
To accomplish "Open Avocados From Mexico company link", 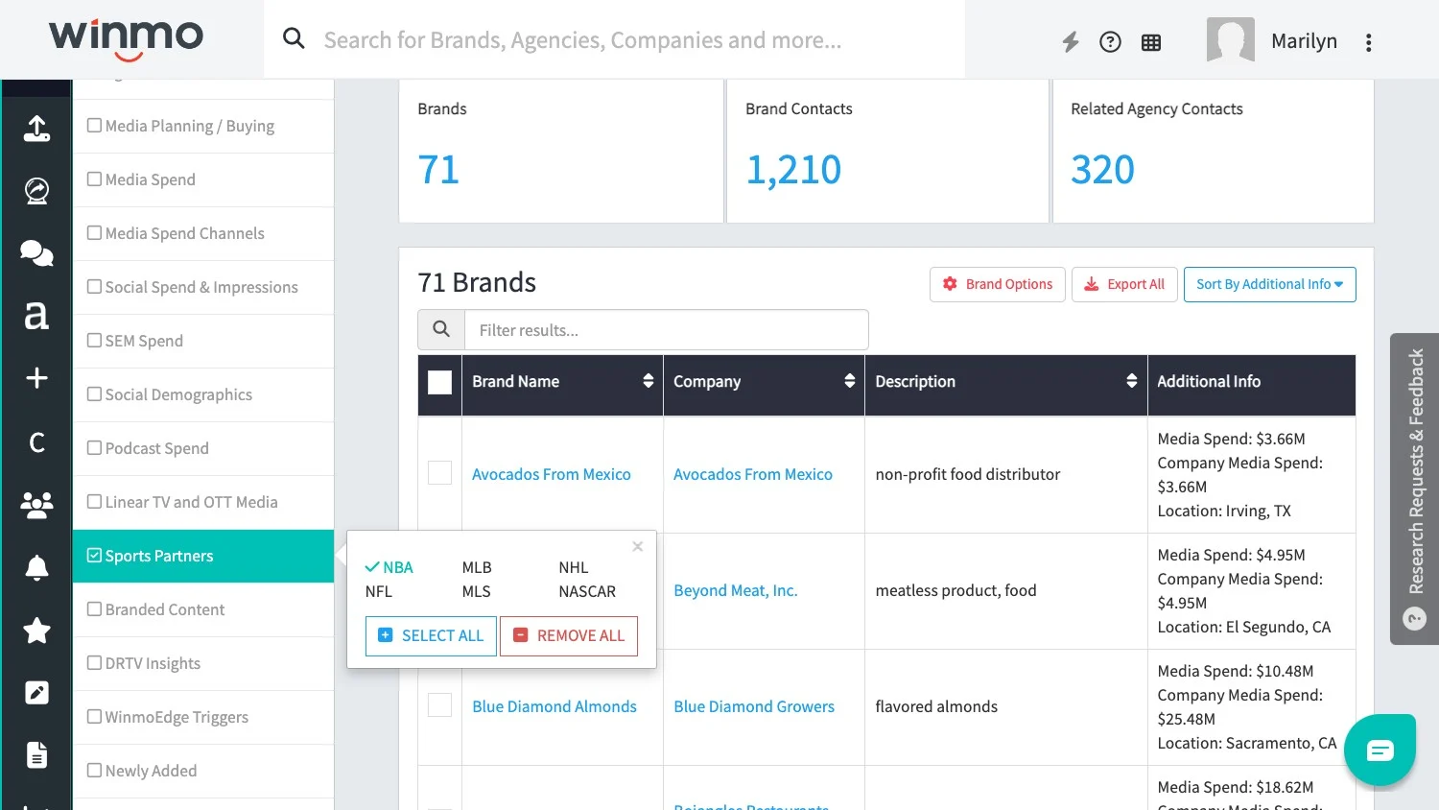I will (x=753, y=474).
